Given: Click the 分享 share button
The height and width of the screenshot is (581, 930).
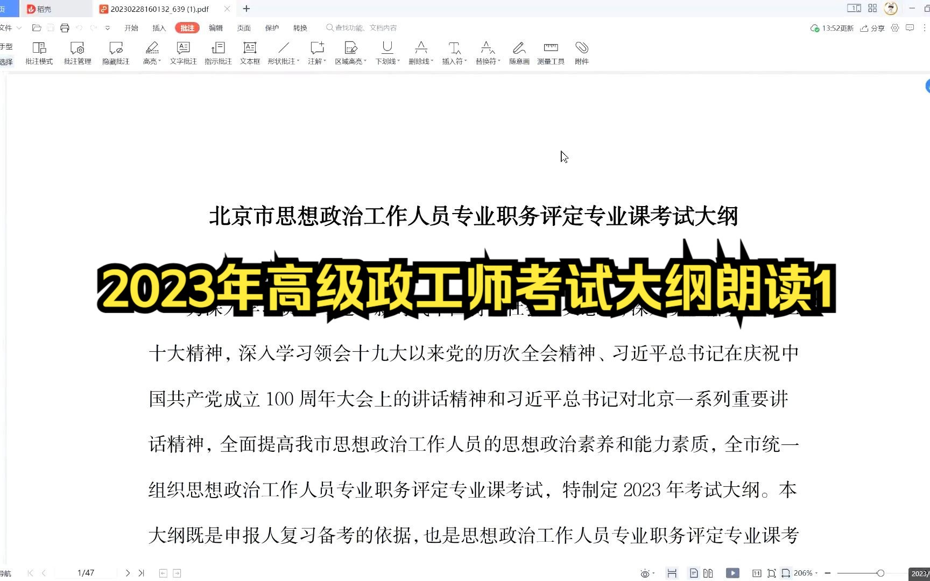Looking at the screenshot, I should point(872,28).
